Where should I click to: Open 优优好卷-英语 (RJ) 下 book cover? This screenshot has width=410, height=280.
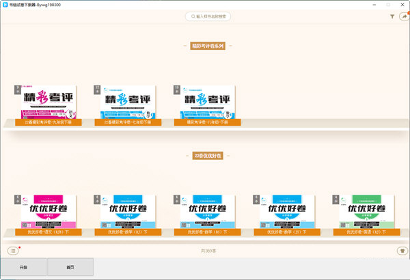(366, 212)
